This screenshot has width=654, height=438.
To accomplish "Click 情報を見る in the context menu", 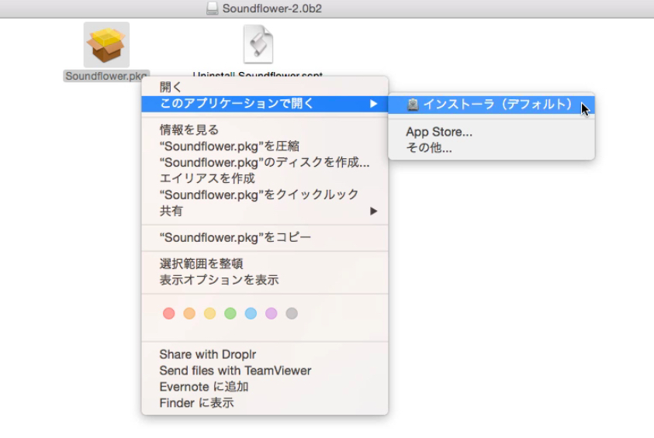I will tap(265, 130).
